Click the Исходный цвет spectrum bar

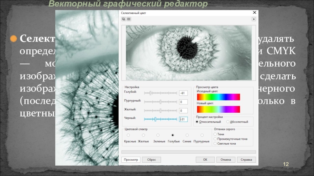tap(219, 97)
